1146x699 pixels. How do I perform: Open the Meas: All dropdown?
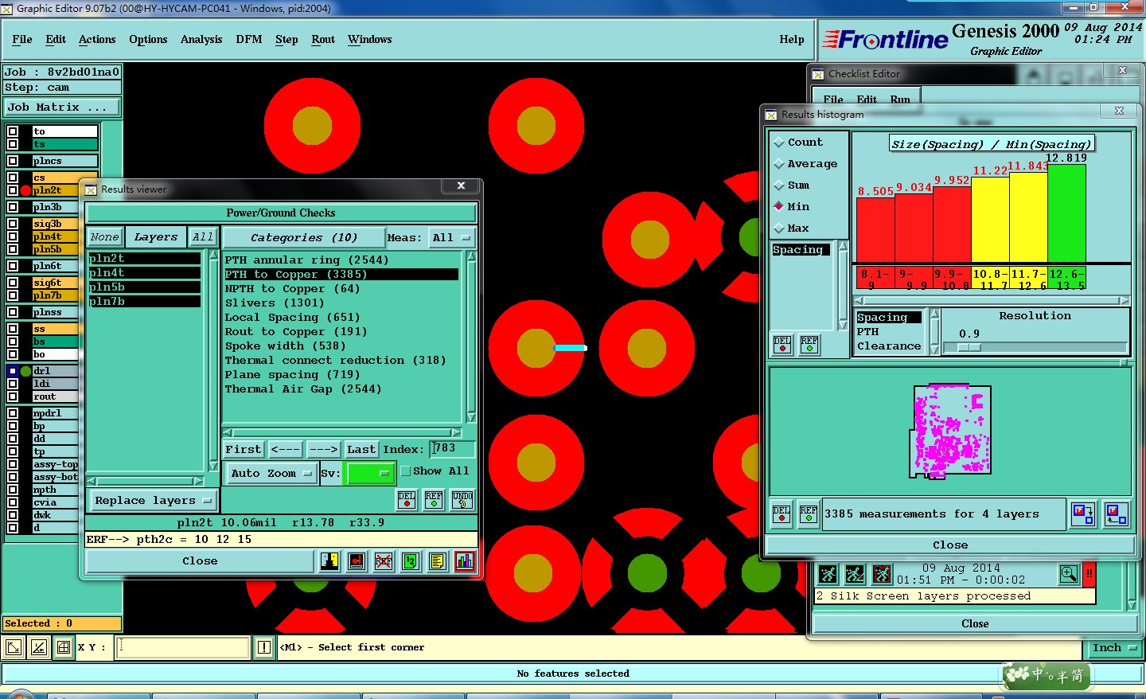tap(451, 238)
